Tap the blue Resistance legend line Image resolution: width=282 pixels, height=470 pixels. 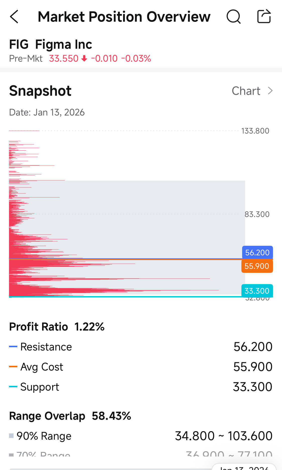tap(13, 346)
